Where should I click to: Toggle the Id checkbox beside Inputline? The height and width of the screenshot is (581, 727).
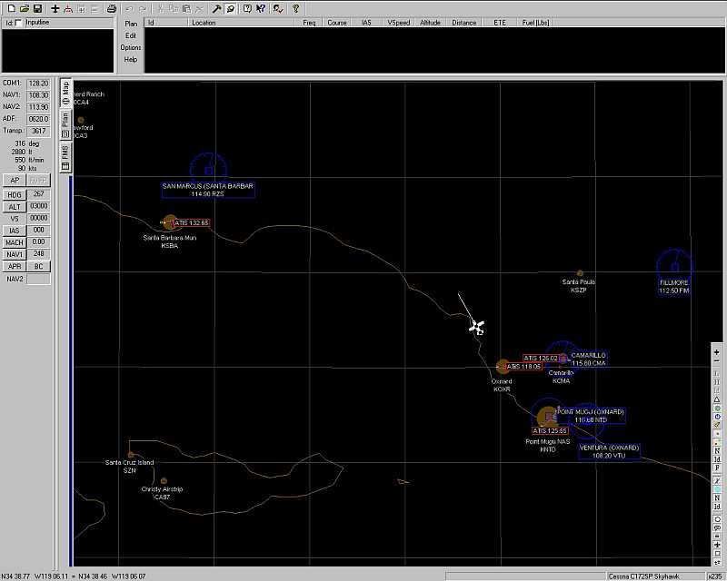(18, 22)
